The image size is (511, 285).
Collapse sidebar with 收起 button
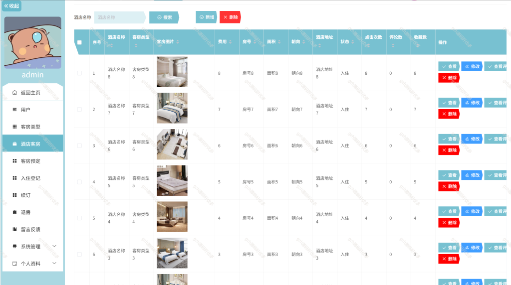[12, 6]
